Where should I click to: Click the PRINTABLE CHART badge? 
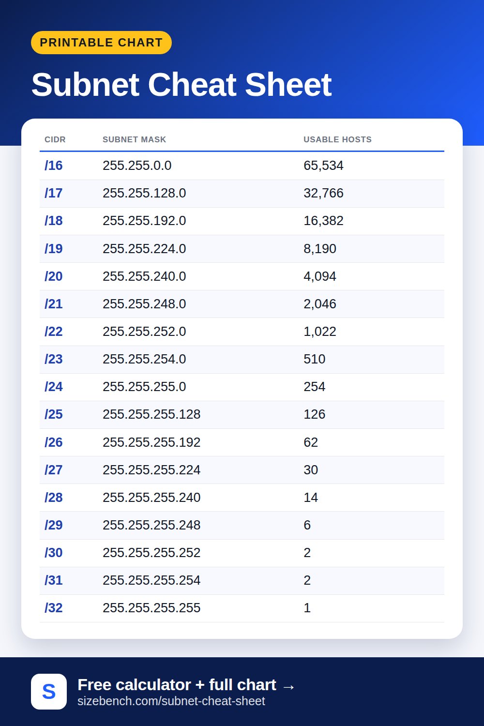tap(101, 43)
